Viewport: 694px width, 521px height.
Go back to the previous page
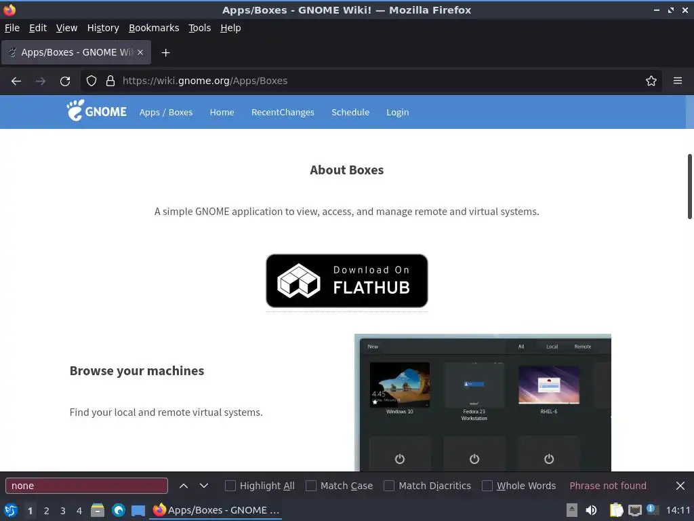point(16,81)
